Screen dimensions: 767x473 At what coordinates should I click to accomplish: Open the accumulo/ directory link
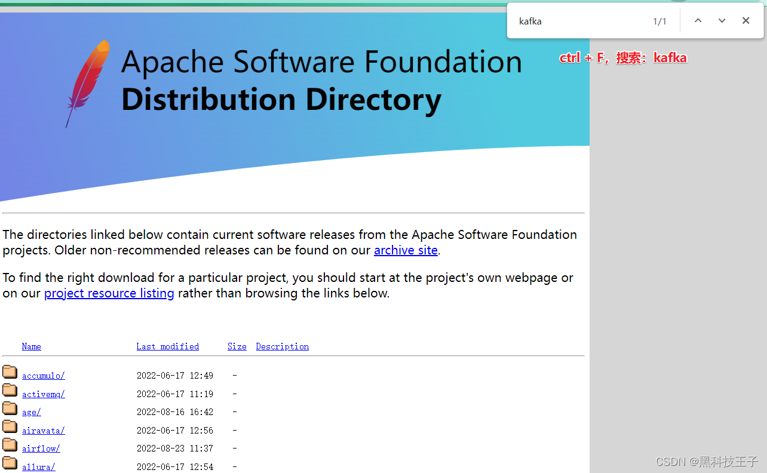44,376
